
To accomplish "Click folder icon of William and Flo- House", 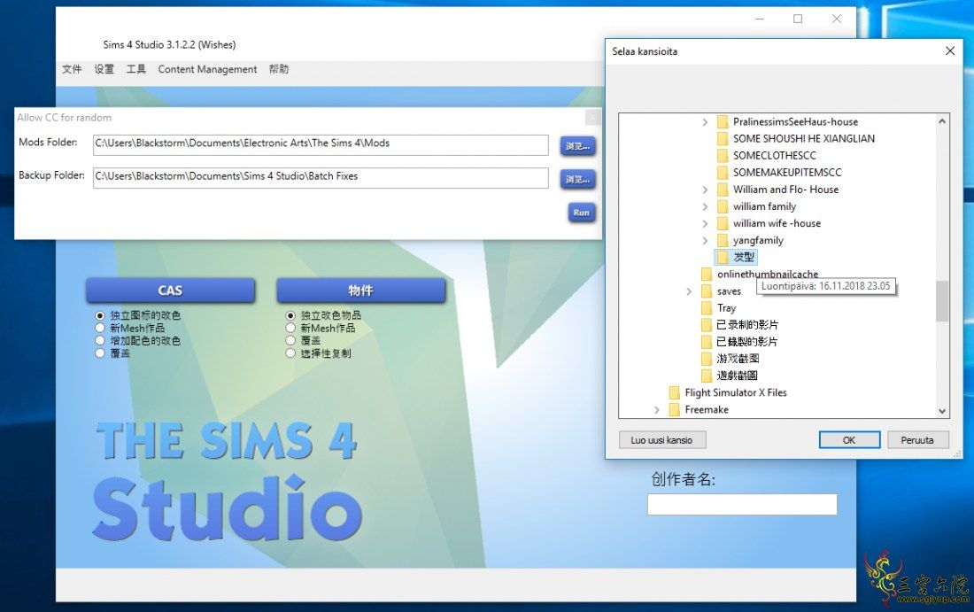I will coord(723,190).
